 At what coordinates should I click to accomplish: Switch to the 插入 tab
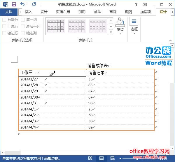[x=29, y=12]
